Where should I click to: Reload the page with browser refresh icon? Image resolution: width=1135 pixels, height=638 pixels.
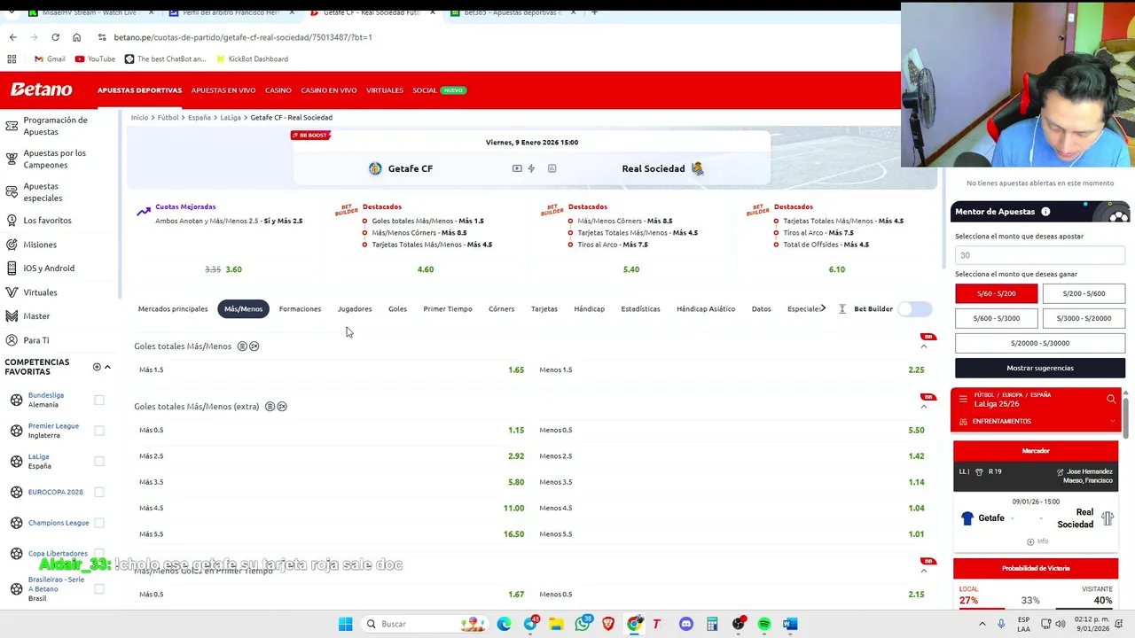point(55,37)
